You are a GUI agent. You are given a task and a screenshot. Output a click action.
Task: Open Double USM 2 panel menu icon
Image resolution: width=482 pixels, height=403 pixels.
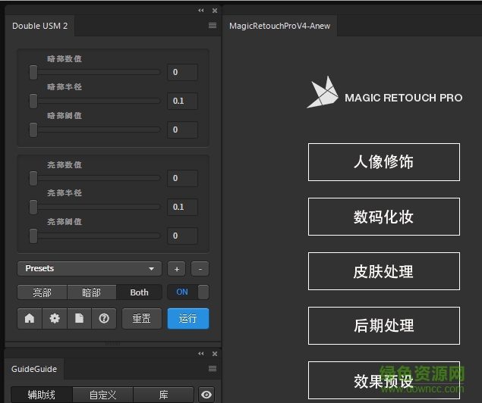point(213,26)
